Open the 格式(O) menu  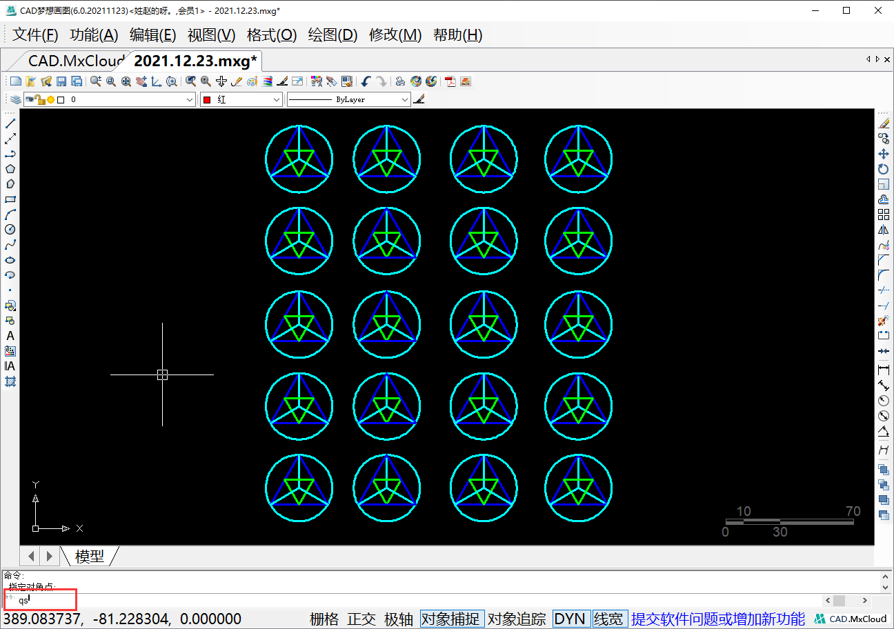pyautogui.click(x=272, y=35)
